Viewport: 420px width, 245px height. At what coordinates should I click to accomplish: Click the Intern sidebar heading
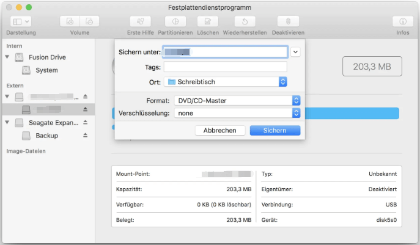[x=14, y=46]
